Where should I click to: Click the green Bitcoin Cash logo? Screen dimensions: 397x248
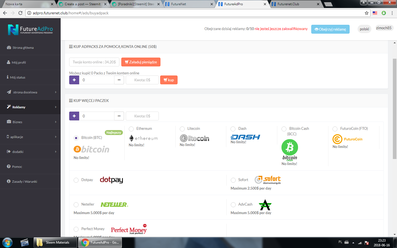pyautogui.click(x=289, y=150)
